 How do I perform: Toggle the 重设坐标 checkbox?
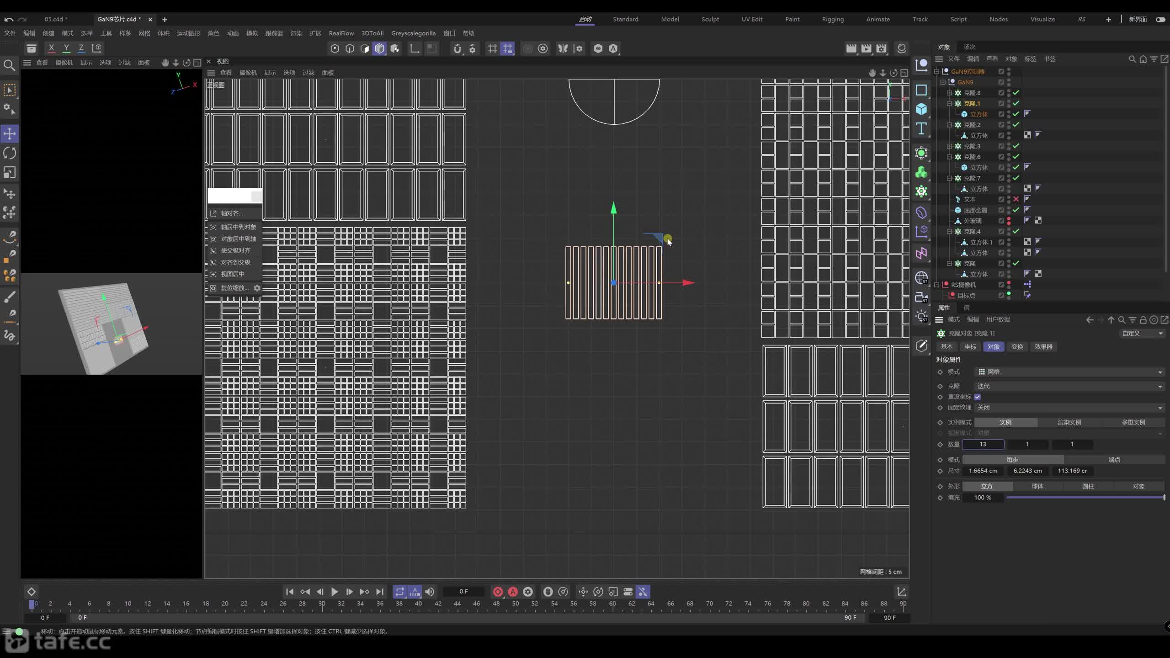[977, 397]
